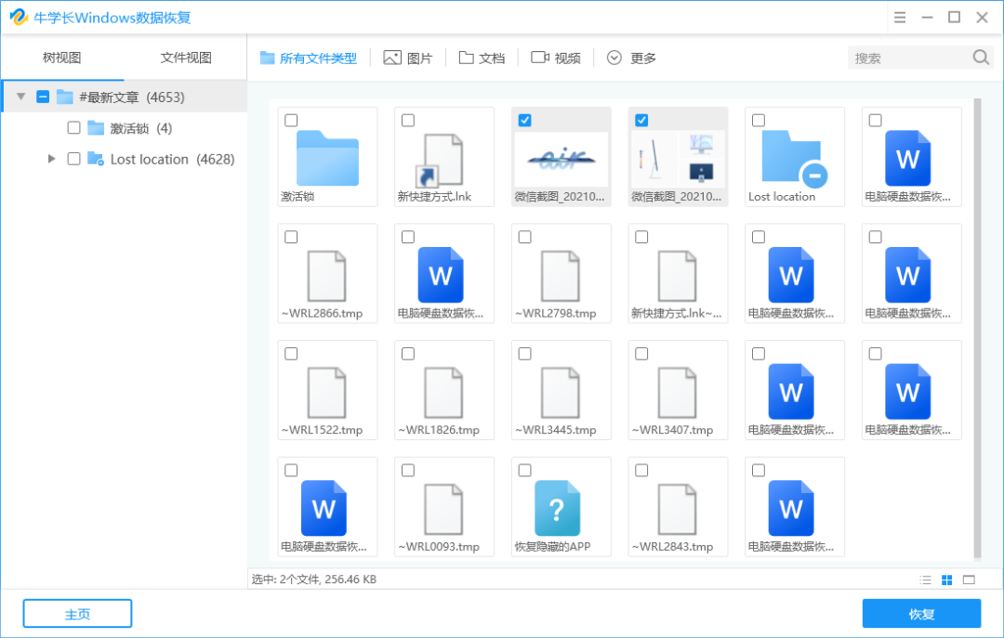
Task: Open the hamburger menu in title bar
Action: 899,17
